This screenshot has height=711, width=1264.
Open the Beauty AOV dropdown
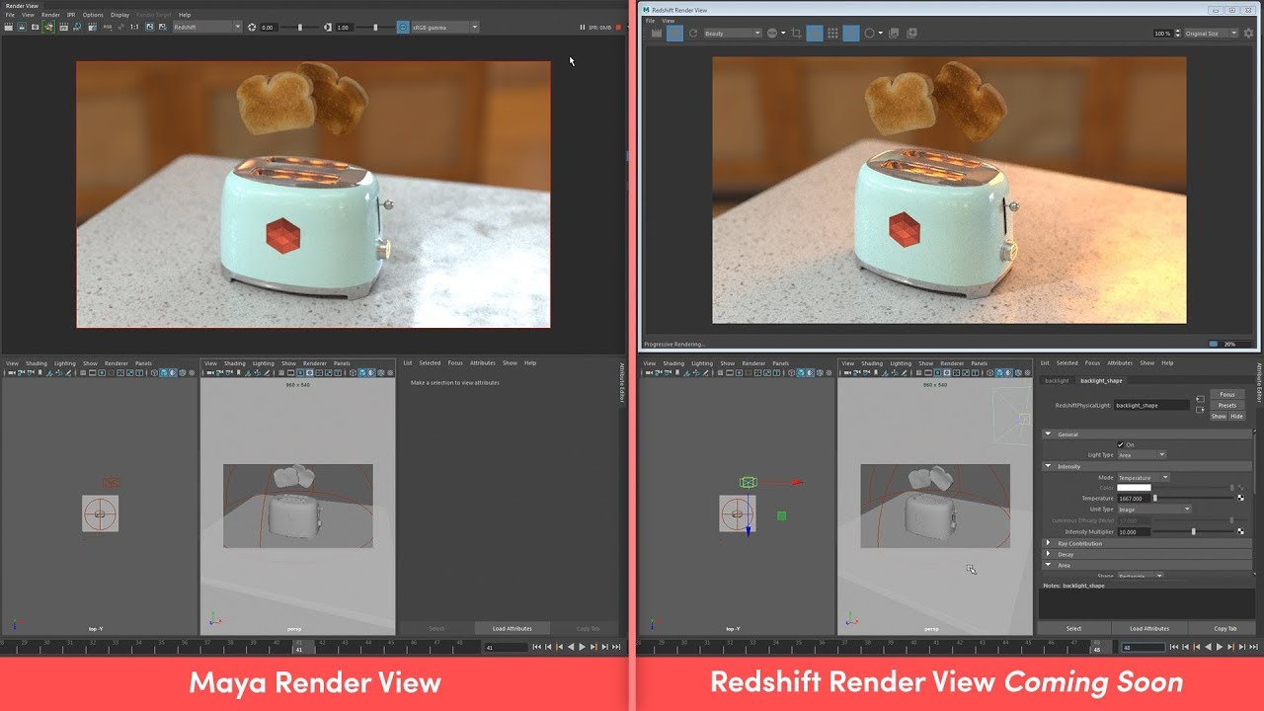732,34
